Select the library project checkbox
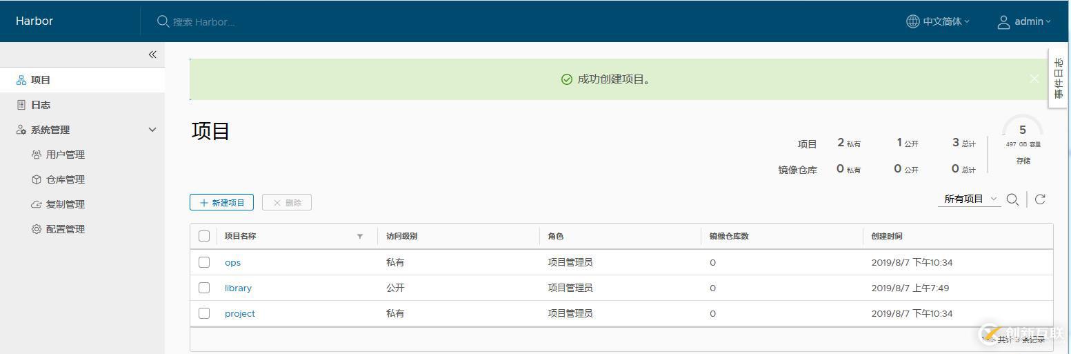The height and width of the screenshot is (354, 1071). (204, 288)
